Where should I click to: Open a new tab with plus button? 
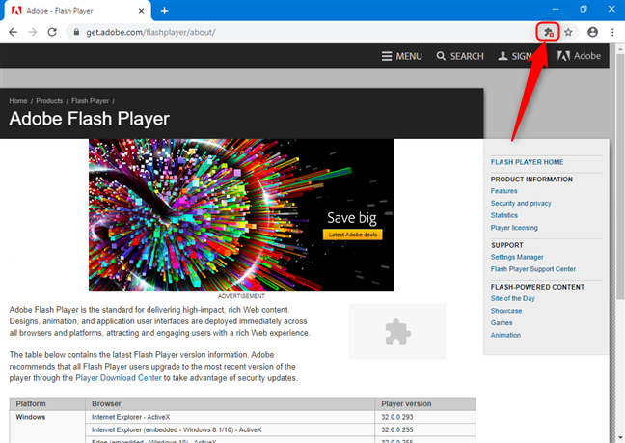[x=164, y=11]
